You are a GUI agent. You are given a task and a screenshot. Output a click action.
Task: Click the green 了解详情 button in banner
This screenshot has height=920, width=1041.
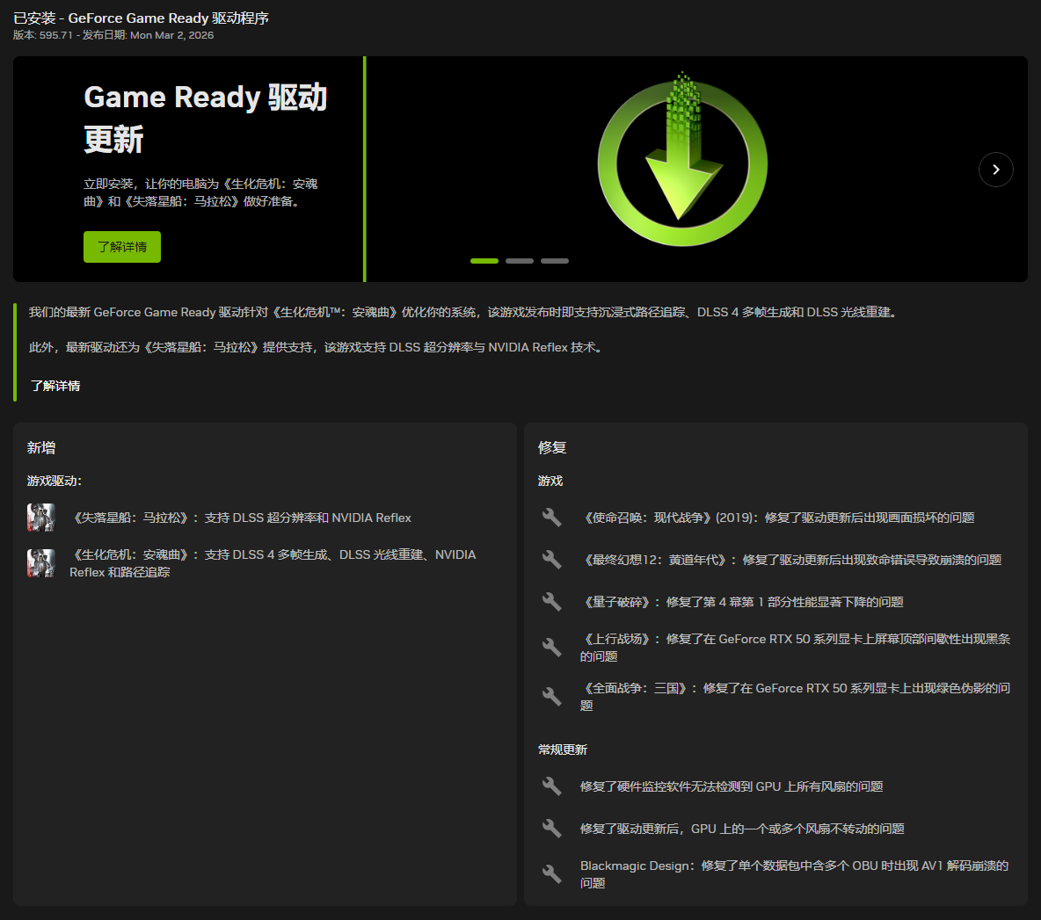122,247
